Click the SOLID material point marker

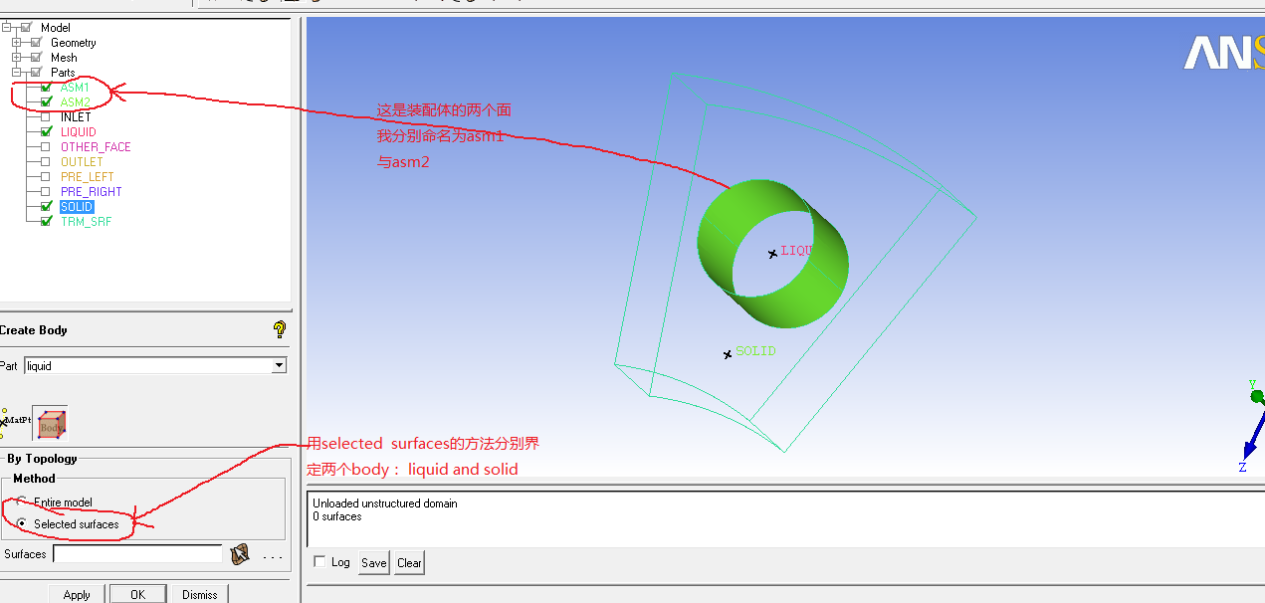coord(728,354)
